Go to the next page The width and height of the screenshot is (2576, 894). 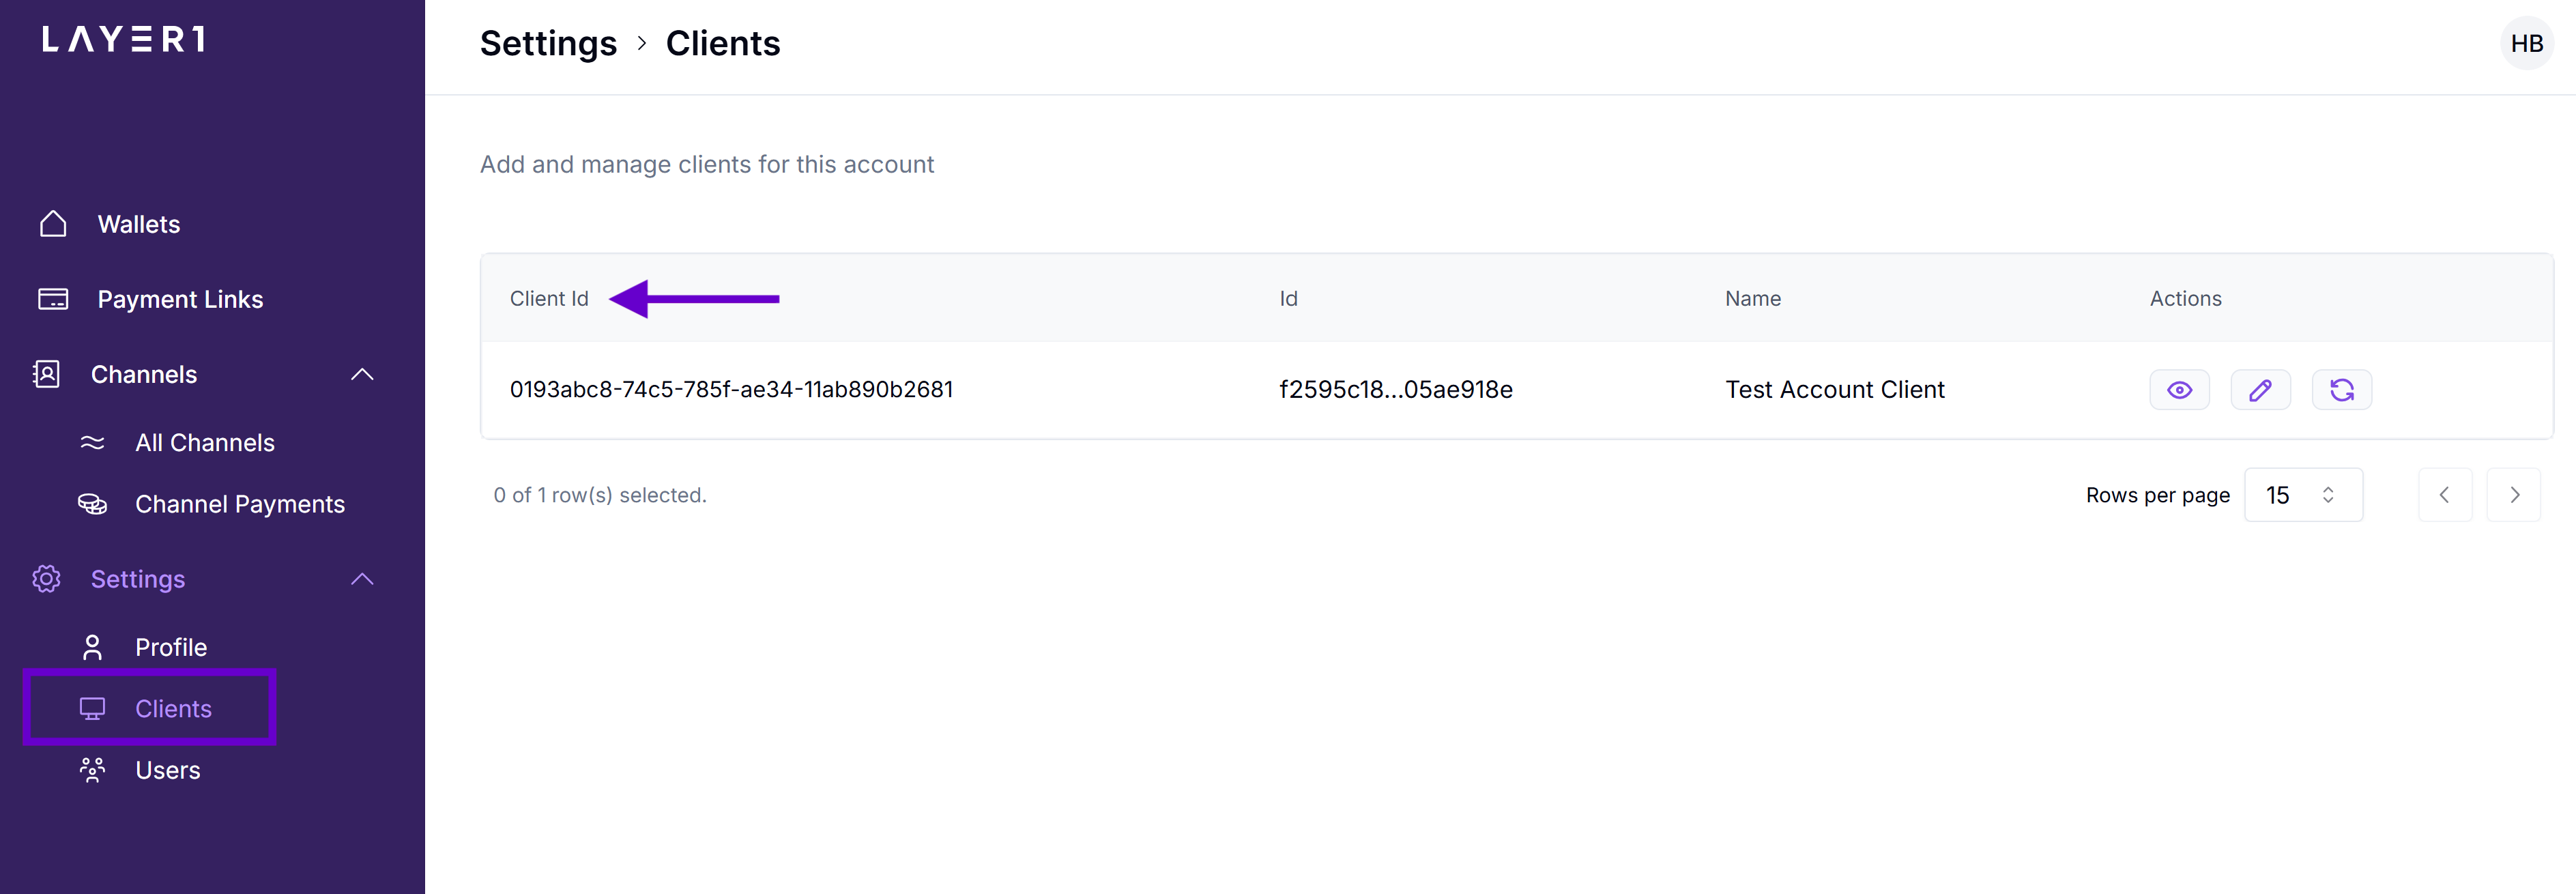[2513, 495]
